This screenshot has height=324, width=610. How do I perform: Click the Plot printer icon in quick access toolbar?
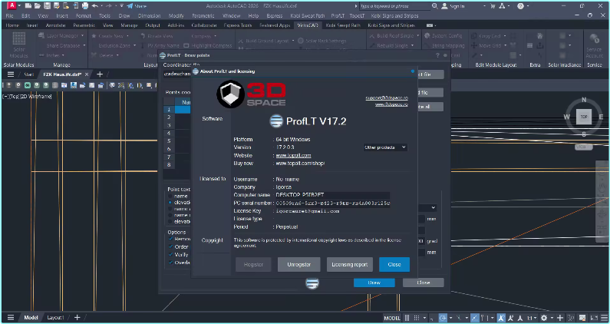pos(85,6)
